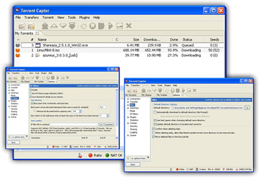Toggle Save blocked IP details across restarts checkbox
Image resolution: width=259 pixels, height=179 pixels.
click(31, 97)
